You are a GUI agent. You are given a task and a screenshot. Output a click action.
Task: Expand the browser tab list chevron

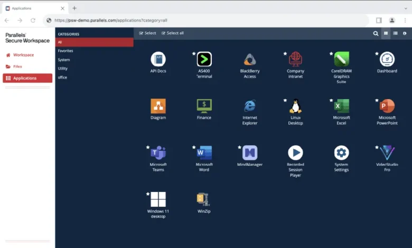tap(406, 8)
